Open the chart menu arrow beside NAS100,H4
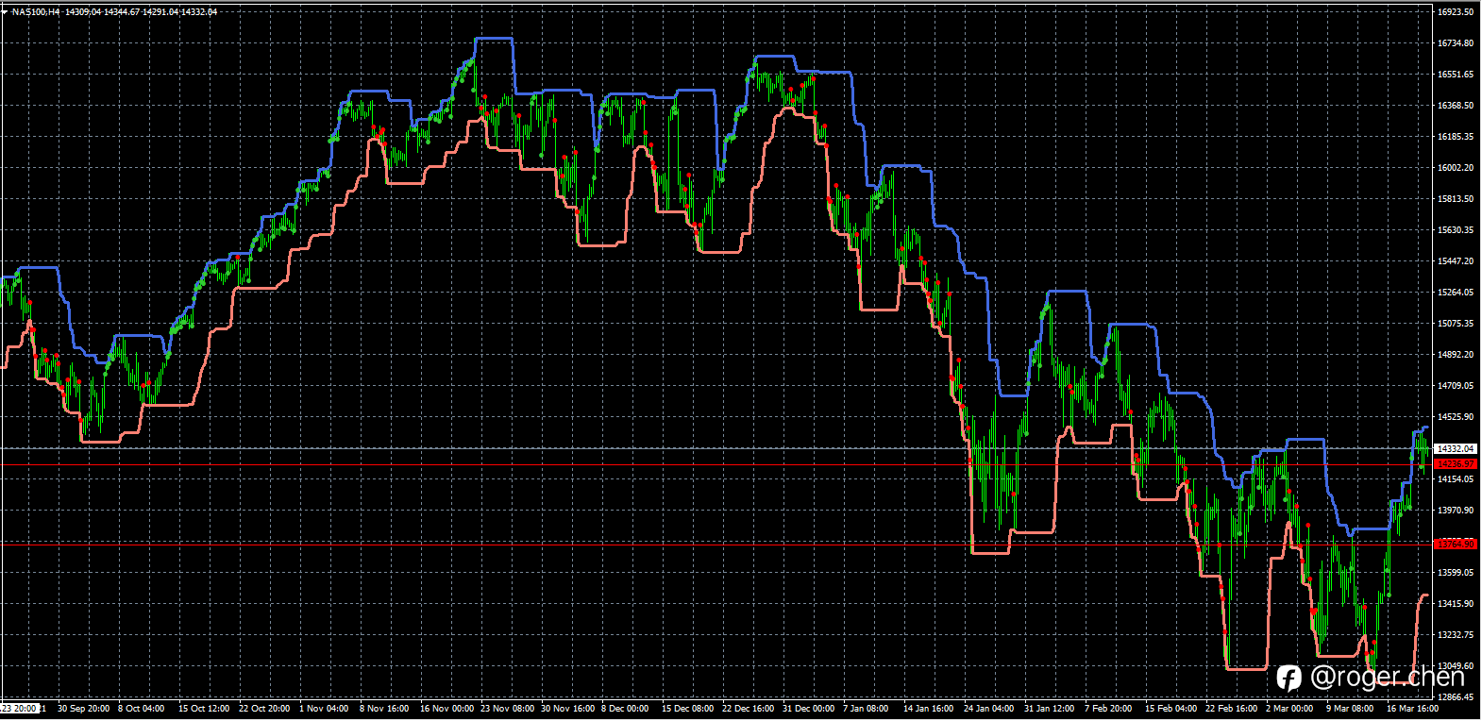The width and height of the screenshot is (1482, 721). (x=6, y=11)
